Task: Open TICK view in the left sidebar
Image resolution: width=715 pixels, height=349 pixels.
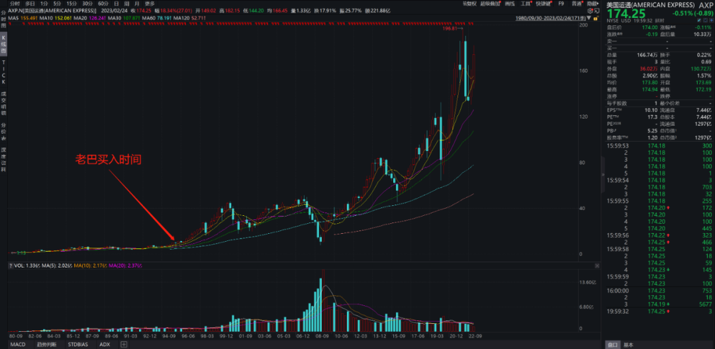Action: point(4,73)
